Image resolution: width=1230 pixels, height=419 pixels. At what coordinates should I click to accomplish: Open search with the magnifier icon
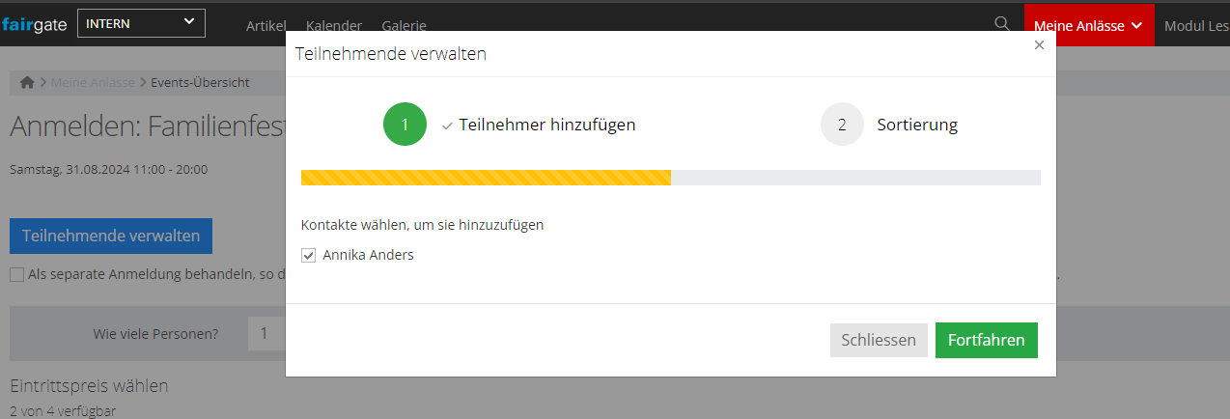[x=1002, y=24]
